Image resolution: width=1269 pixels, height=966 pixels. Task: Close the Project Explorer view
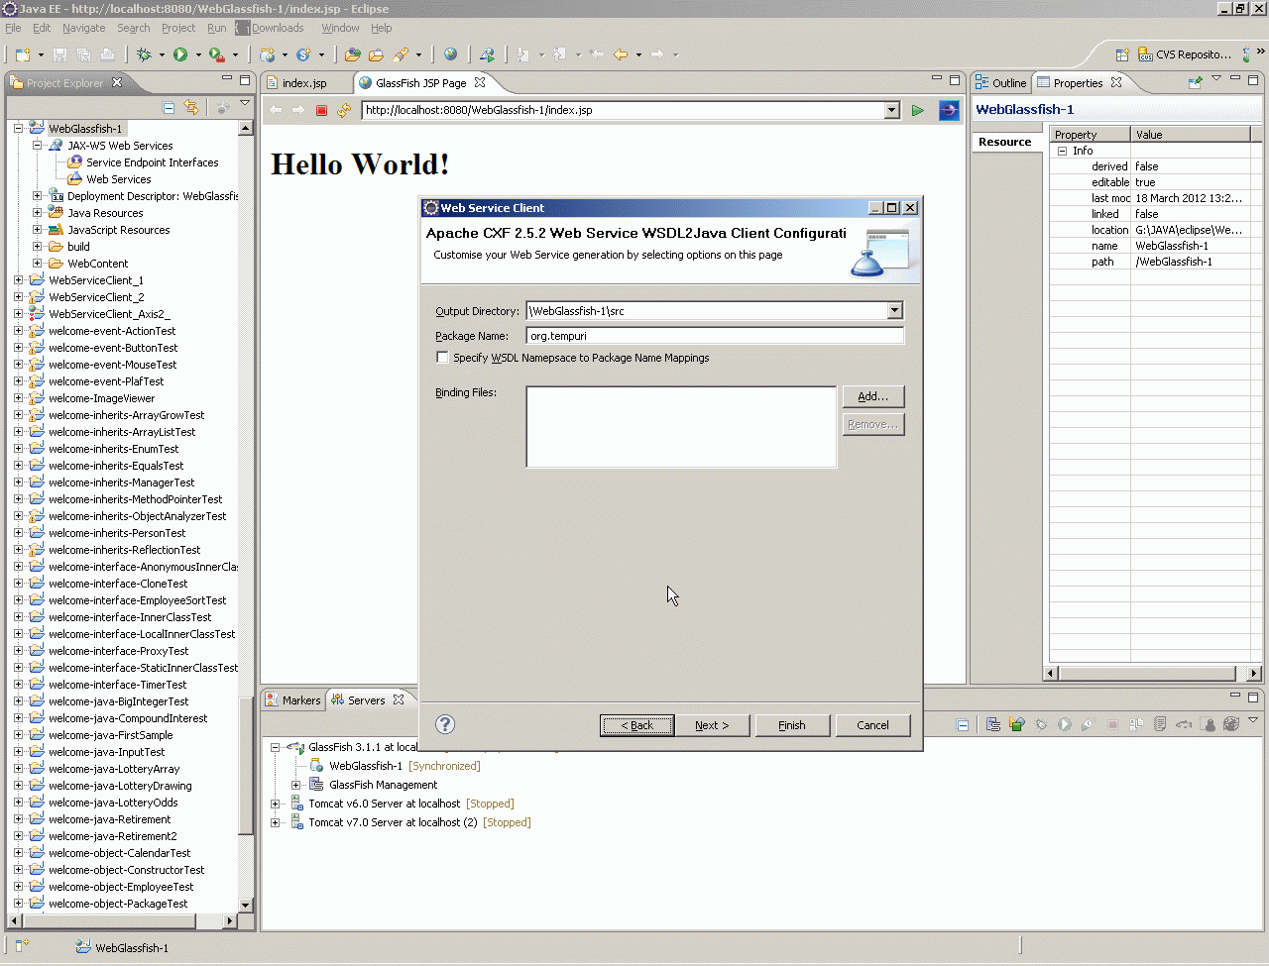click(x=116, y=82)
